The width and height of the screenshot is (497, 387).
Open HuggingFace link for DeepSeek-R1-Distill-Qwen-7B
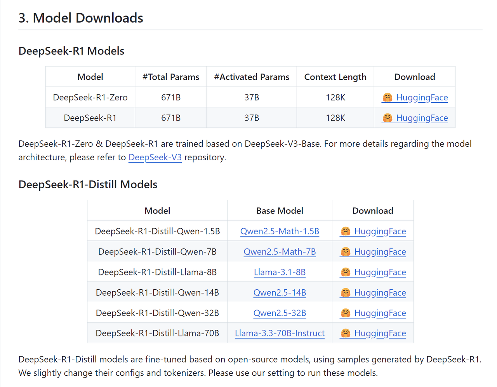(x=373, y=252)
